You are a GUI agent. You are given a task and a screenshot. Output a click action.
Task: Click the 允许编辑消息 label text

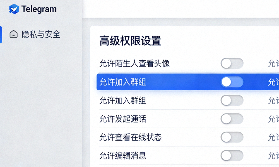(123, 156)
